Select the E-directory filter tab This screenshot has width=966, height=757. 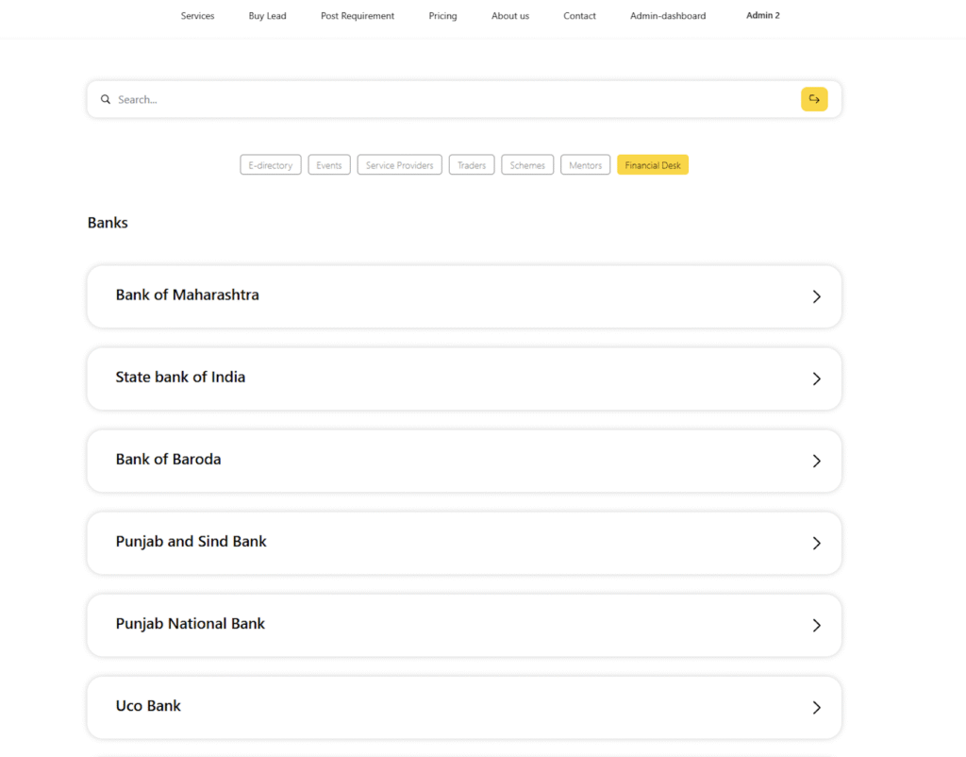click(271, 164)
